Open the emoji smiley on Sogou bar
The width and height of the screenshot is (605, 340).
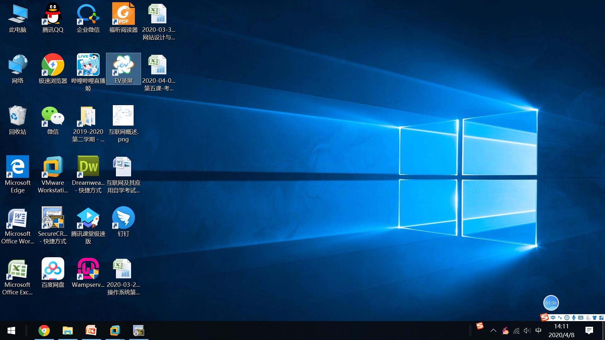coord(567,318)
